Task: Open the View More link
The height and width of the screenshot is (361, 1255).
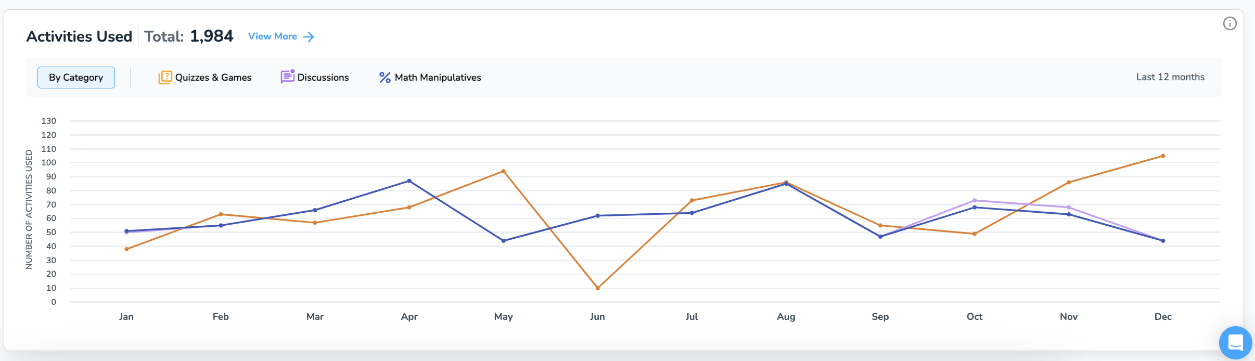Action: click(273, 36)
